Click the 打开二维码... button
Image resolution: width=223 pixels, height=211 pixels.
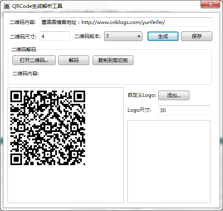34,60
